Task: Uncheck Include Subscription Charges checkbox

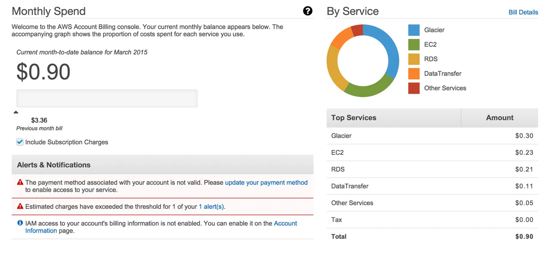Action: 20,142
